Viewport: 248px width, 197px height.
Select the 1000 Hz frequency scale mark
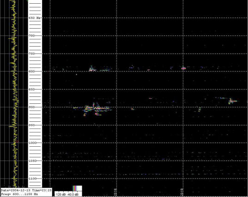pyautogui.click(x=32, y=143)
